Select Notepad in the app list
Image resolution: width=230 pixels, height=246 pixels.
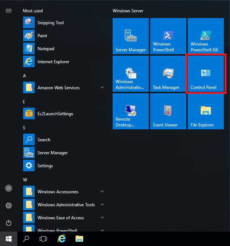(46, 49)
